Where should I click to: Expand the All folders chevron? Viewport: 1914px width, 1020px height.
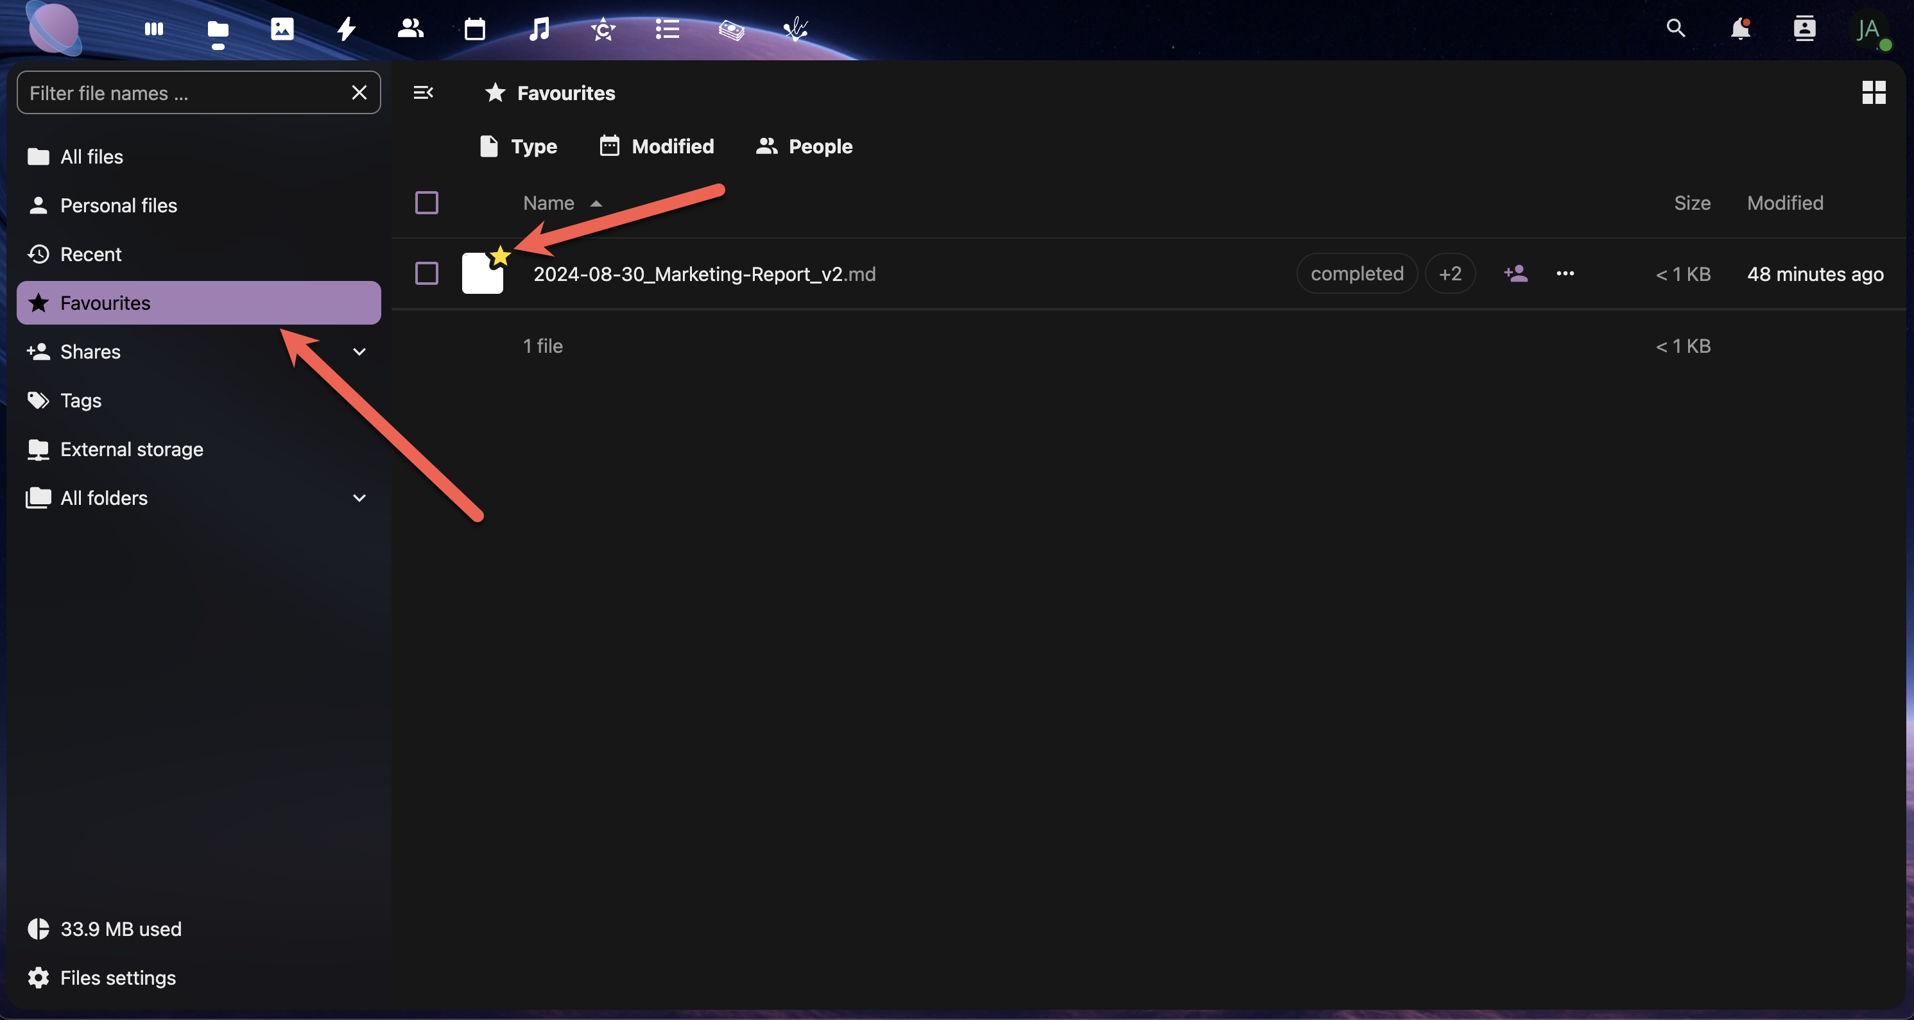(359, 498)
